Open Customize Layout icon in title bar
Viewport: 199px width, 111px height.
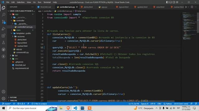tap(177, 2)
